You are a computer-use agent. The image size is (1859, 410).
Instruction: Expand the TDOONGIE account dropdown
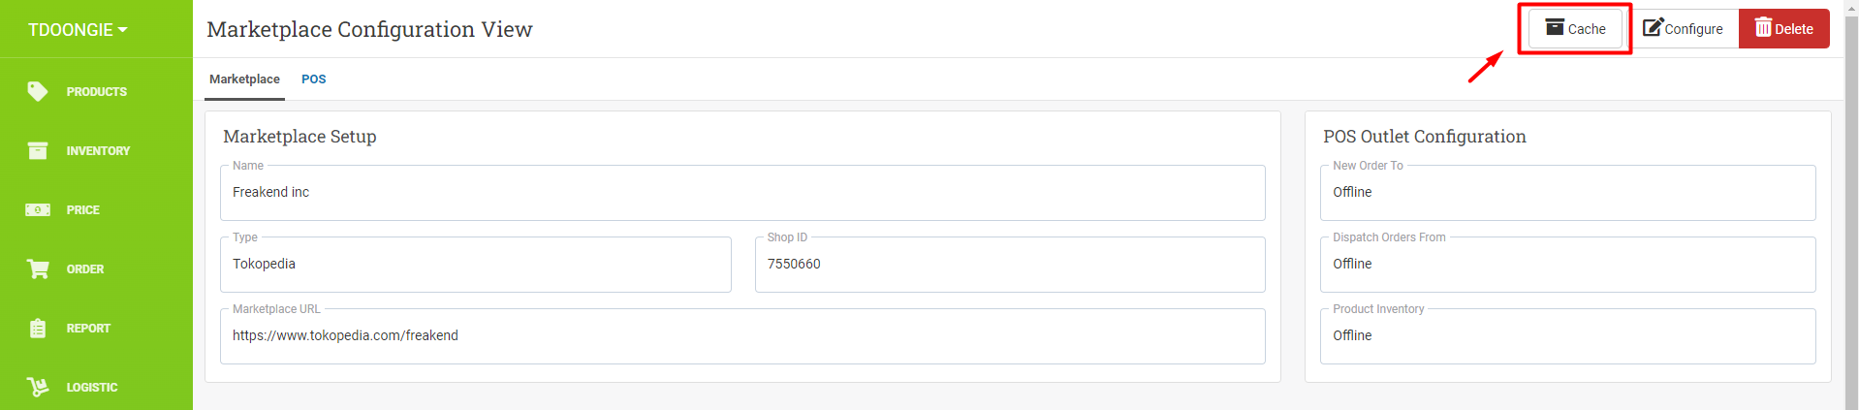78,30
